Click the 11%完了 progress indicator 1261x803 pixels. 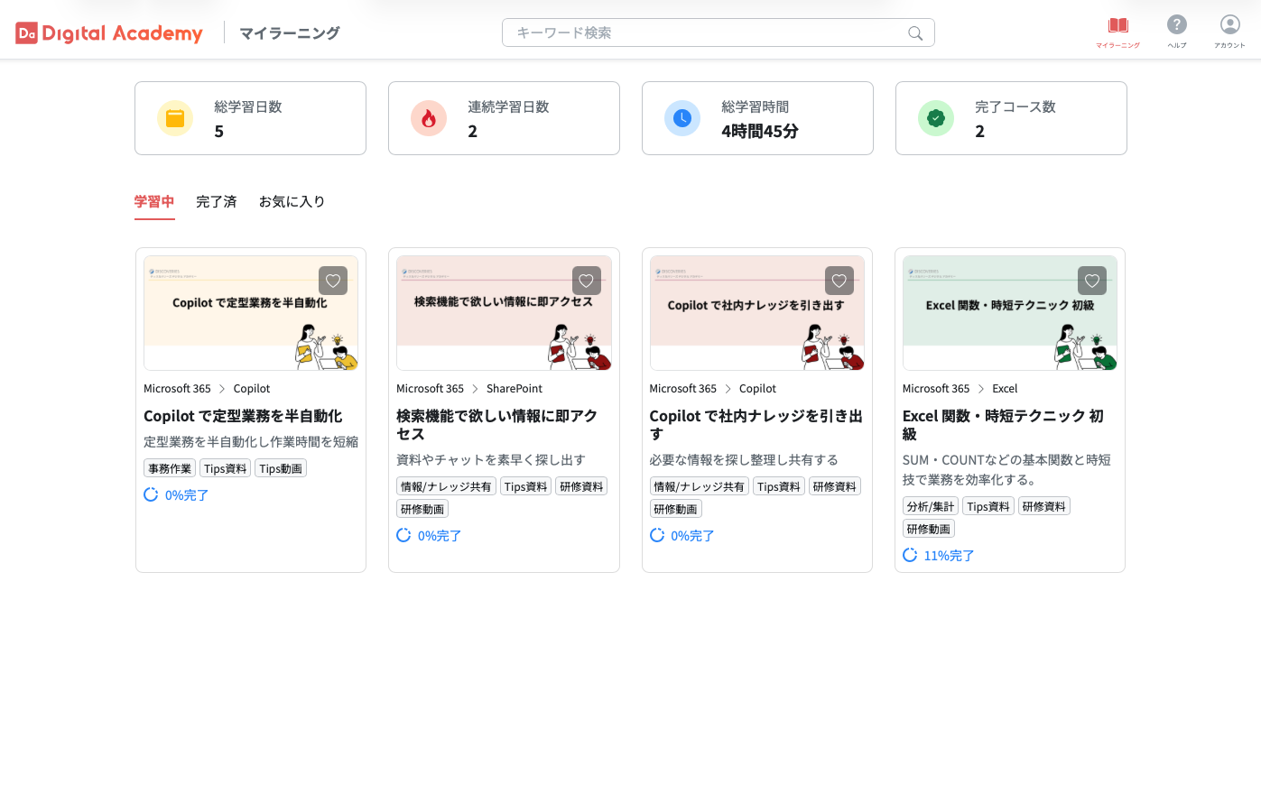click(939, 556)
